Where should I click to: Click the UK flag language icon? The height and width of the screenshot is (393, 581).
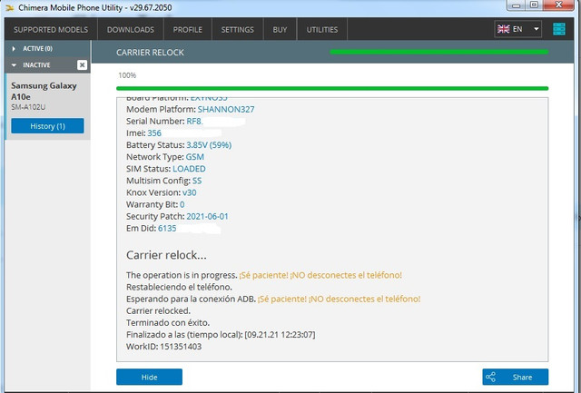pyautogui.click(x=503, y=29)
